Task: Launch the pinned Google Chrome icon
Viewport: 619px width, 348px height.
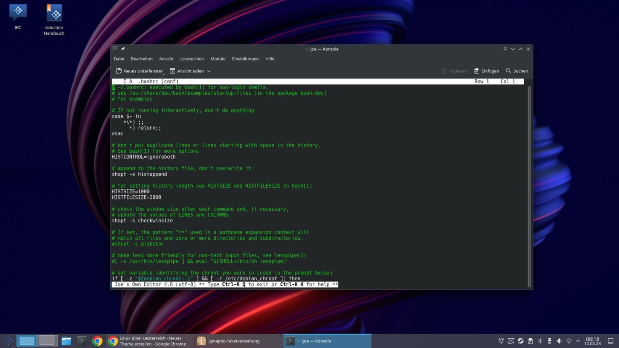Action: click(97, 341)
